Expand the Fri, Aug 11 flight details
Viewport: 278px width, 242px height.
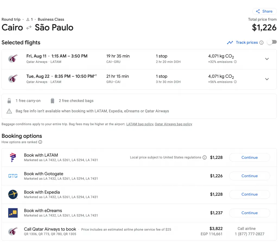267,59
